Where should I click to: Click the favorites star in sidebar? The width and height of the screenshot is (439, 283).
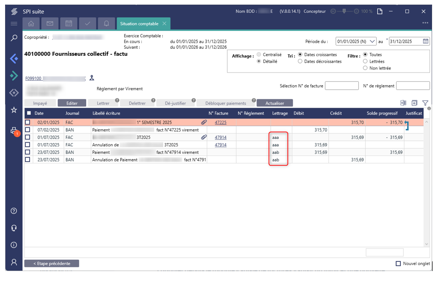14,110
